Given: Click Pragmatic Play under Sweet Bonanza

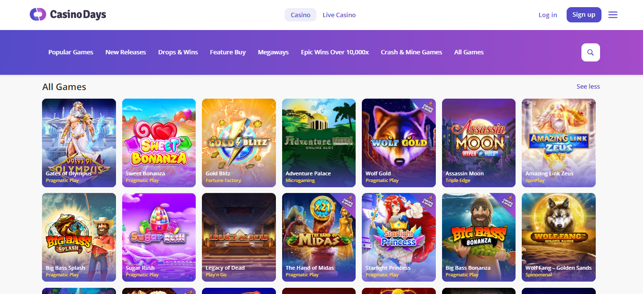Looking at the screenshot, I should [142, 181].
